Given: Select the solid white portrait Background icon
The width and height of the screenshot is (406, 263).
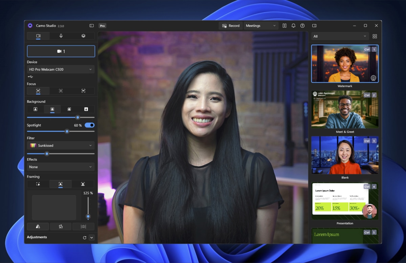Looking at the screenshot, I should 86,109.
